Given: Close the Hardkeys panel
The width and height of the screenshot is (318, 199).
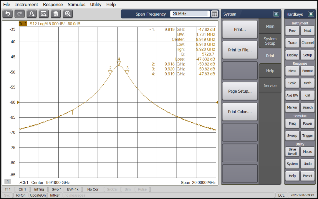Looking at the screenshot, I should 311,14.
